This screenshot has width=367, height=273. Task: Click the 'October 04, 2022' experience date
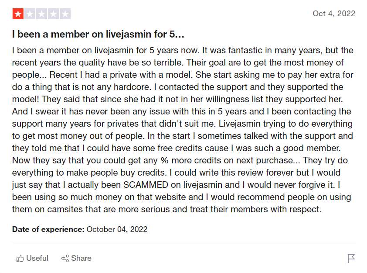point(117,229)
